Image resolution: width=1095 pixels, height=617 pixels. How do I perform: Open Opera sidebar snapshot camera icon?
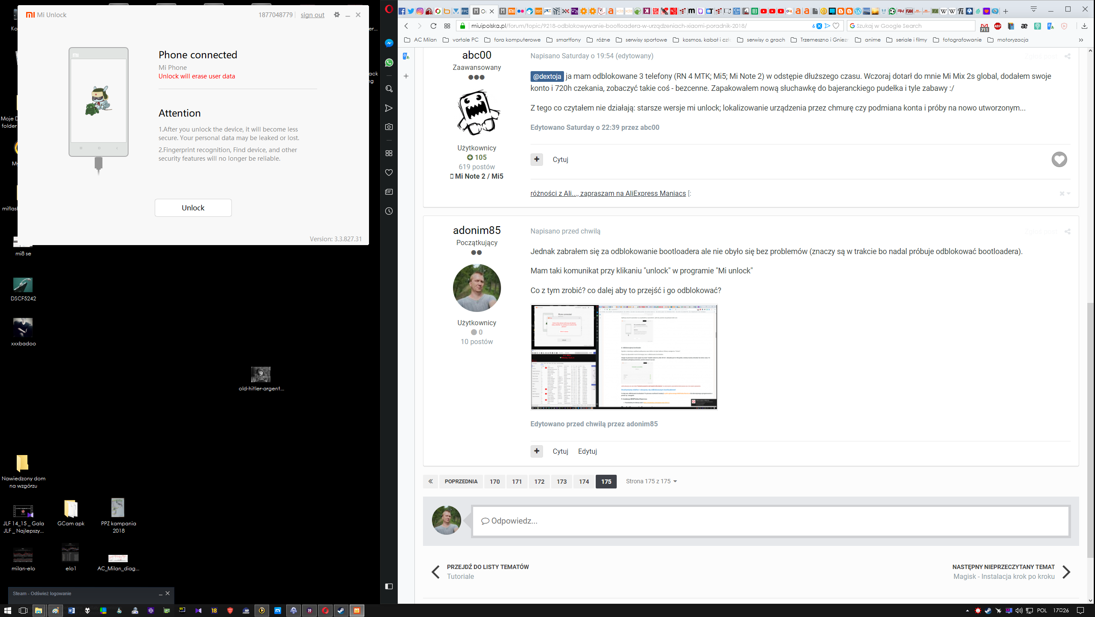pos(389,127)
